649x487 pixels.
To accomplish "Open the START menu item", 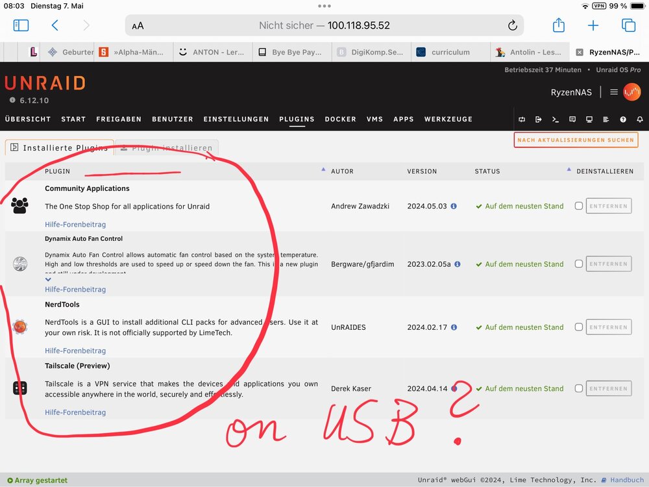I will coord(73,119).
